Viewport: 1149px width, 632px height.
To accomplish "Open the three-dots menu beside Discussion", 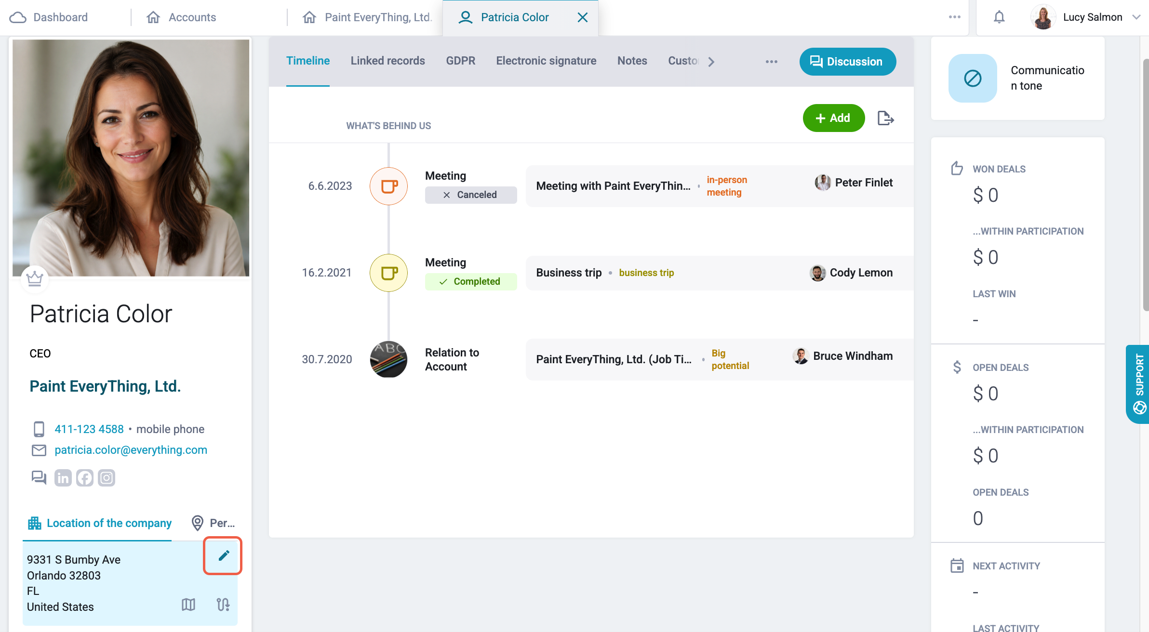I will coord(772,62).
